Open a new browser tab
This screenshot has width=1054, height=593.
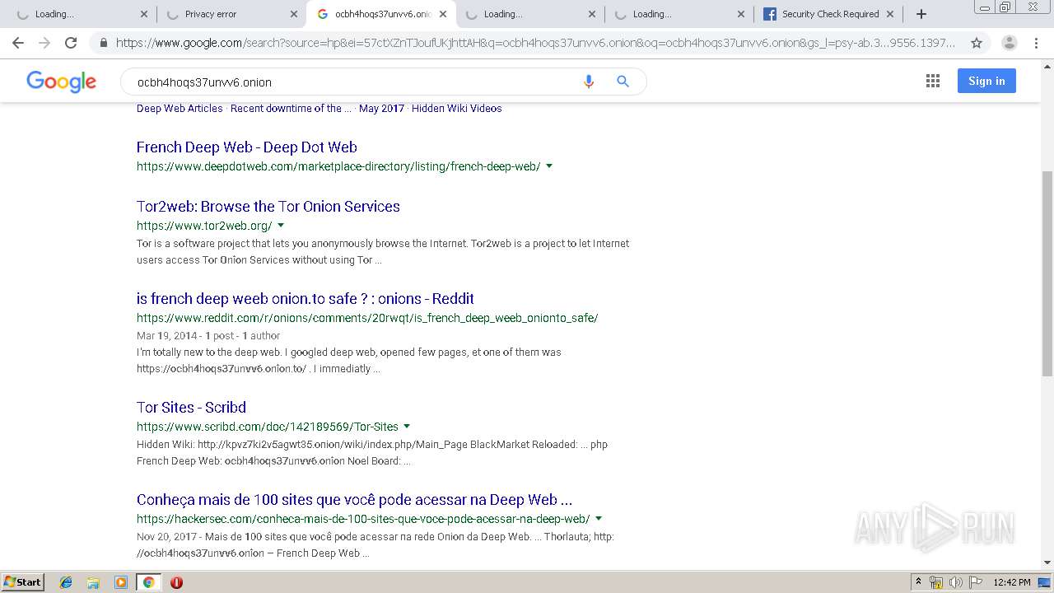(921, 14)
